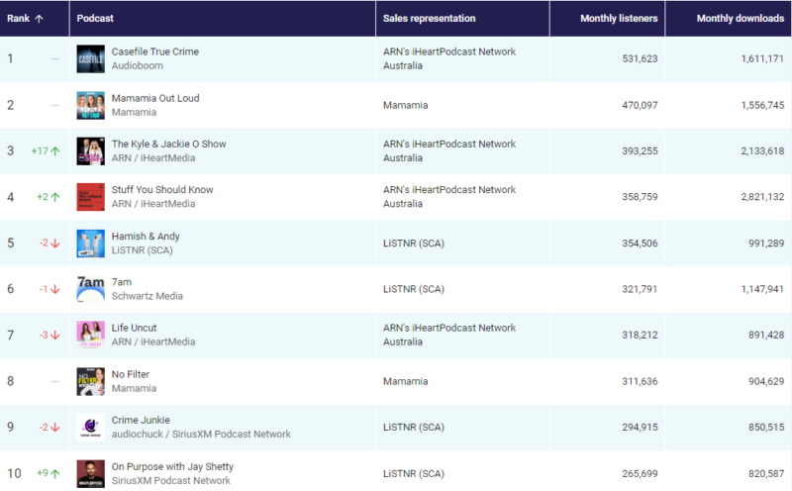Image resolution: width=792 pixels, height=491 pixels.
Task: Click the Sales representation column header
Action: pos(429,18)
